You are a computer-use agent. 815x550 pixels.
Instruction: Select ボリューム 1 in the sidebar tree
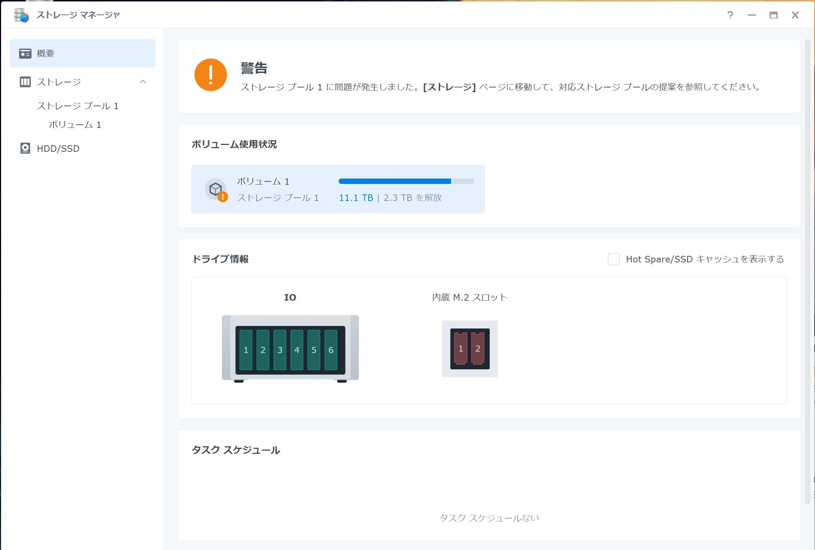[75, 125]
